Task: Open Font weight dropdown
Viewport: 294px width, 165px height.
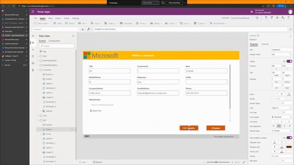Action: 282,117
